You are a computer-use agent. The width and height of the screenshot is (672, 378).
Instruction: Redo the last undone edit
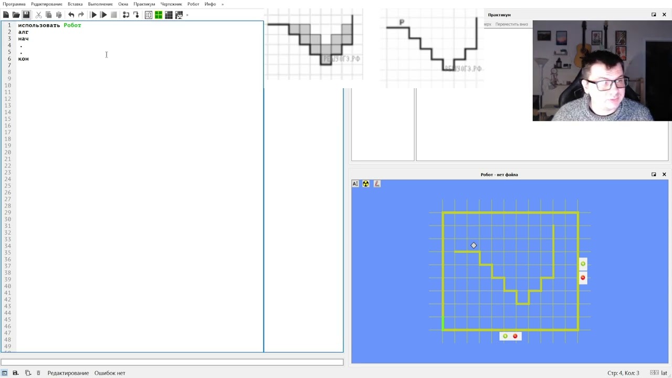click(81, 15)
